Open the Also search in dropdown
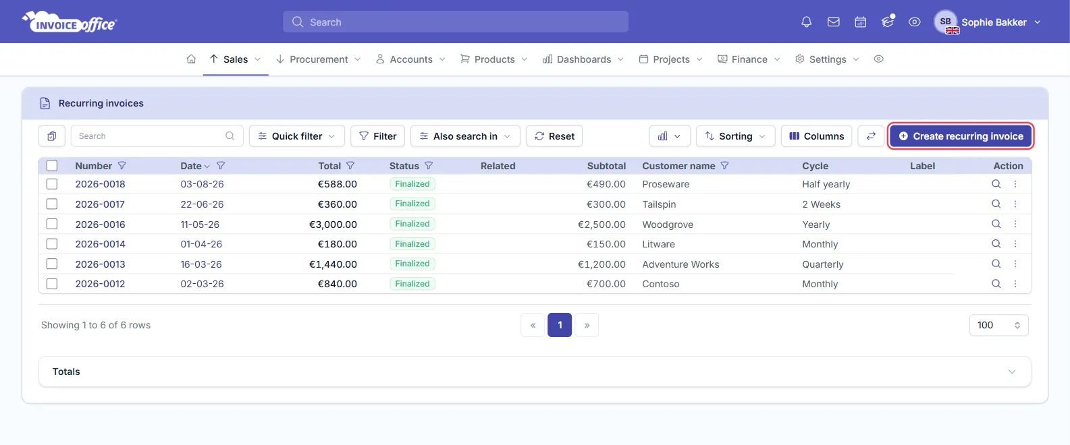Image resolution: width=1070 pixels, height=445 pixels. 465,136
